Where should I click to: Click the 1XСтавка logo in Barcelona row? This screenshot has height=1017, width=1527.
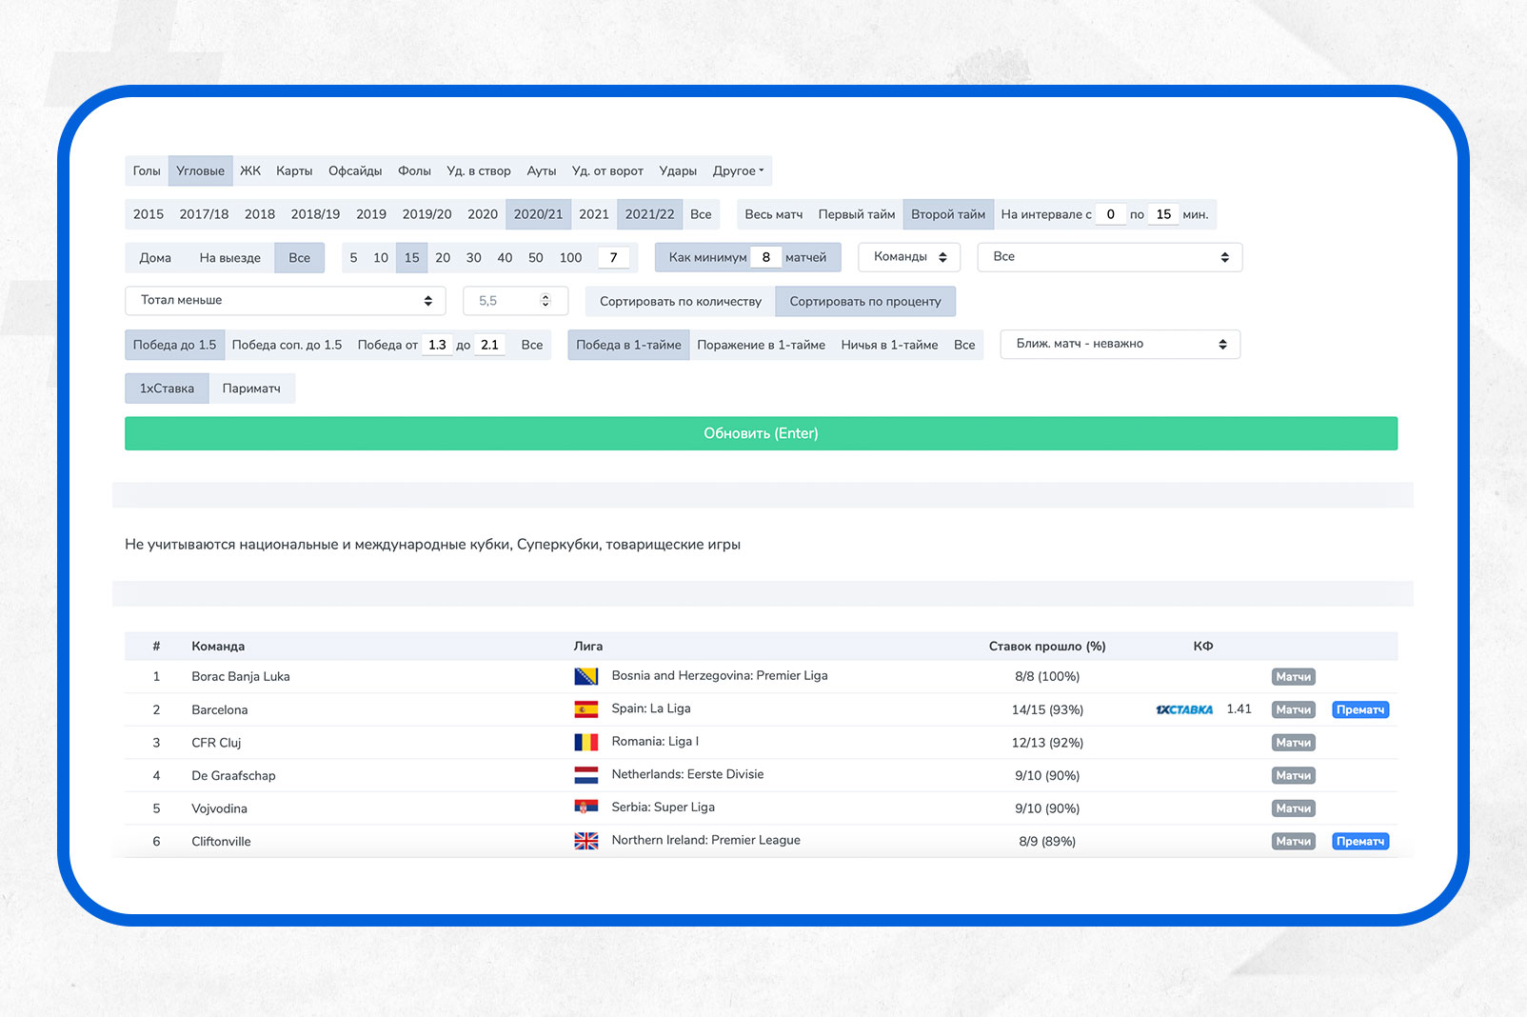(x=1183, y=709)
